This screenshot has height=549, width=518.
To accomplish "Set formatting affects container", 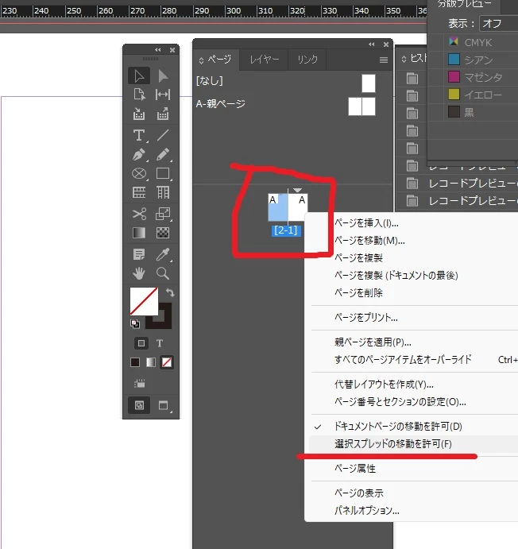I will tap(141, 343).
